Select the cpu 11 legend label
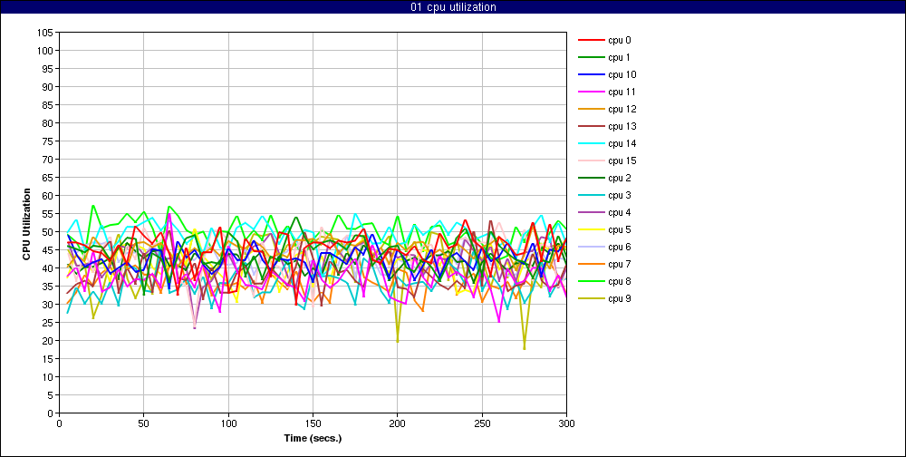Image resolution: width=906 pixels, height=457 pixels. coord(622,92)
